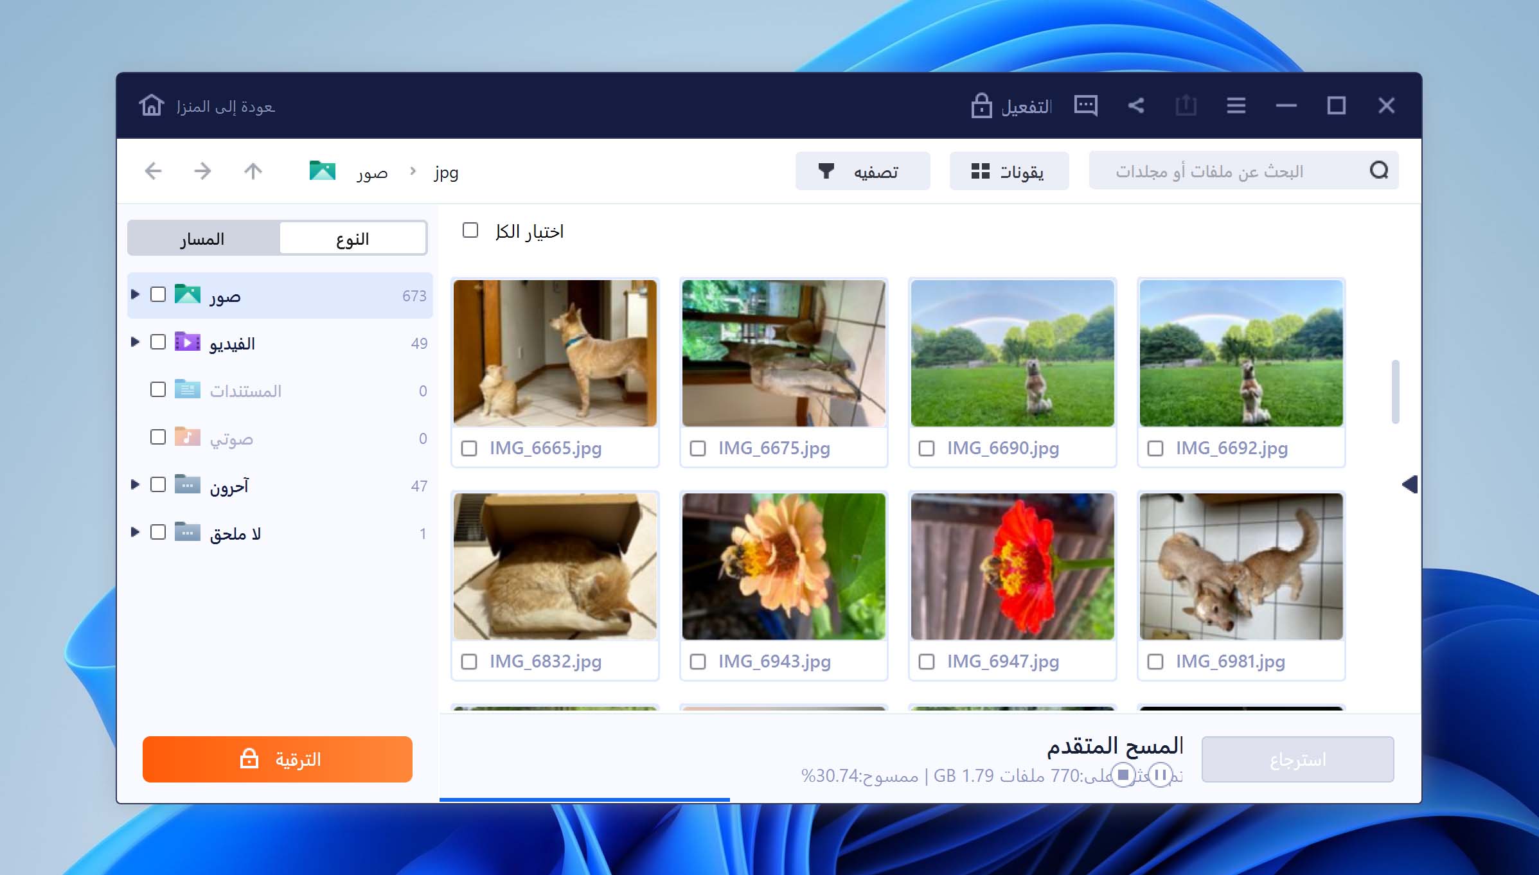This screenshot has width=1539, height=875.
Task: Click the الفيديو video folder icon
Action: pos(188,342)
